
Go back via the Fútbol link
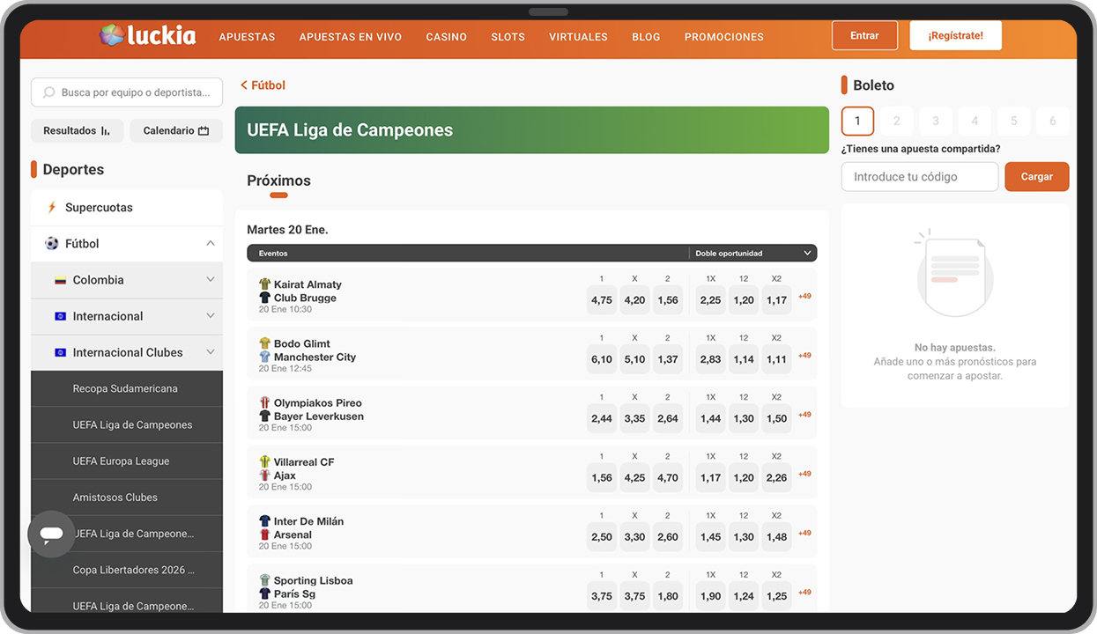(x=263, y=85)
